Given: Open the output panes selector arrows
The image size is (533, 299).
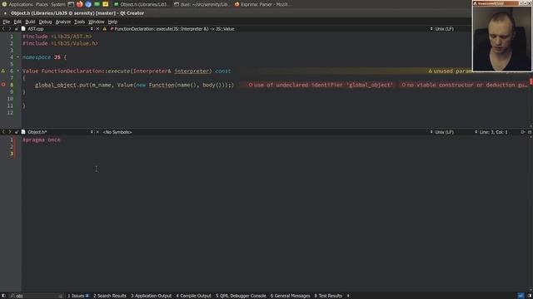Looking at the screenshot, I should tap(348, 296).
